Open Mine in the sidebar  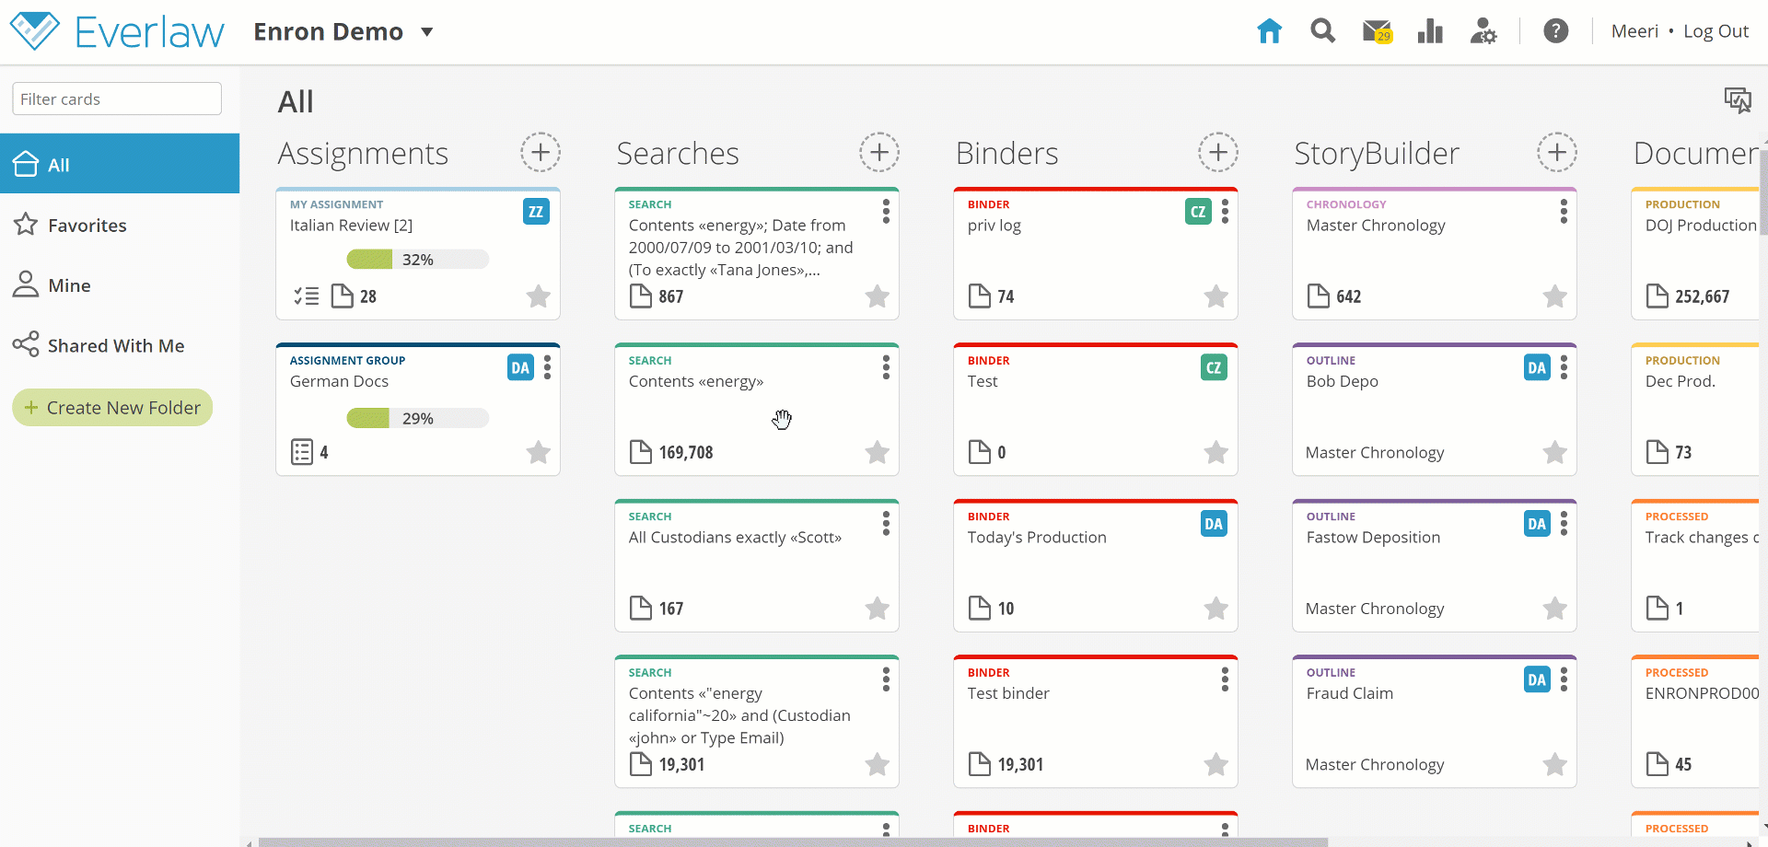[x=120, y=285]
